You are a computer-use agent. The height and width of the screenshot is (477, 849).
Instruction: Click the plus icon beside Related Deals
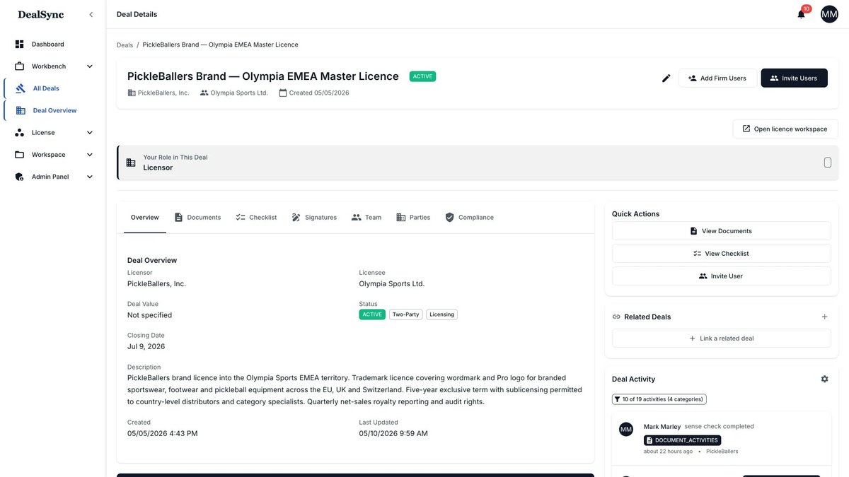[x=824, y=317]
